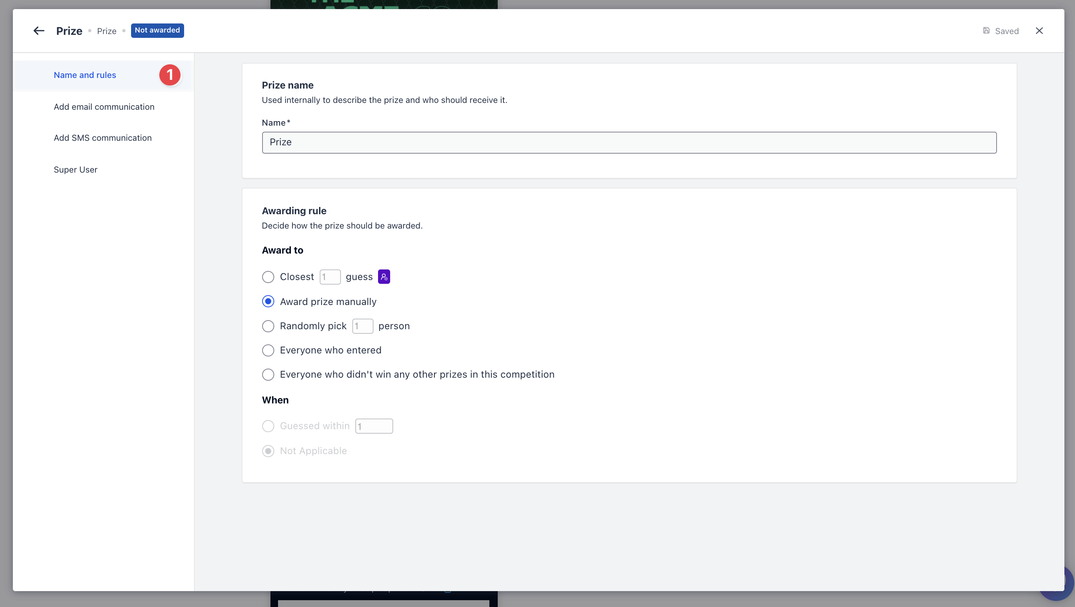This screenshot has width=1075, height=607.
Task: Select the Closest guess radio option
Action: (268, 277)
